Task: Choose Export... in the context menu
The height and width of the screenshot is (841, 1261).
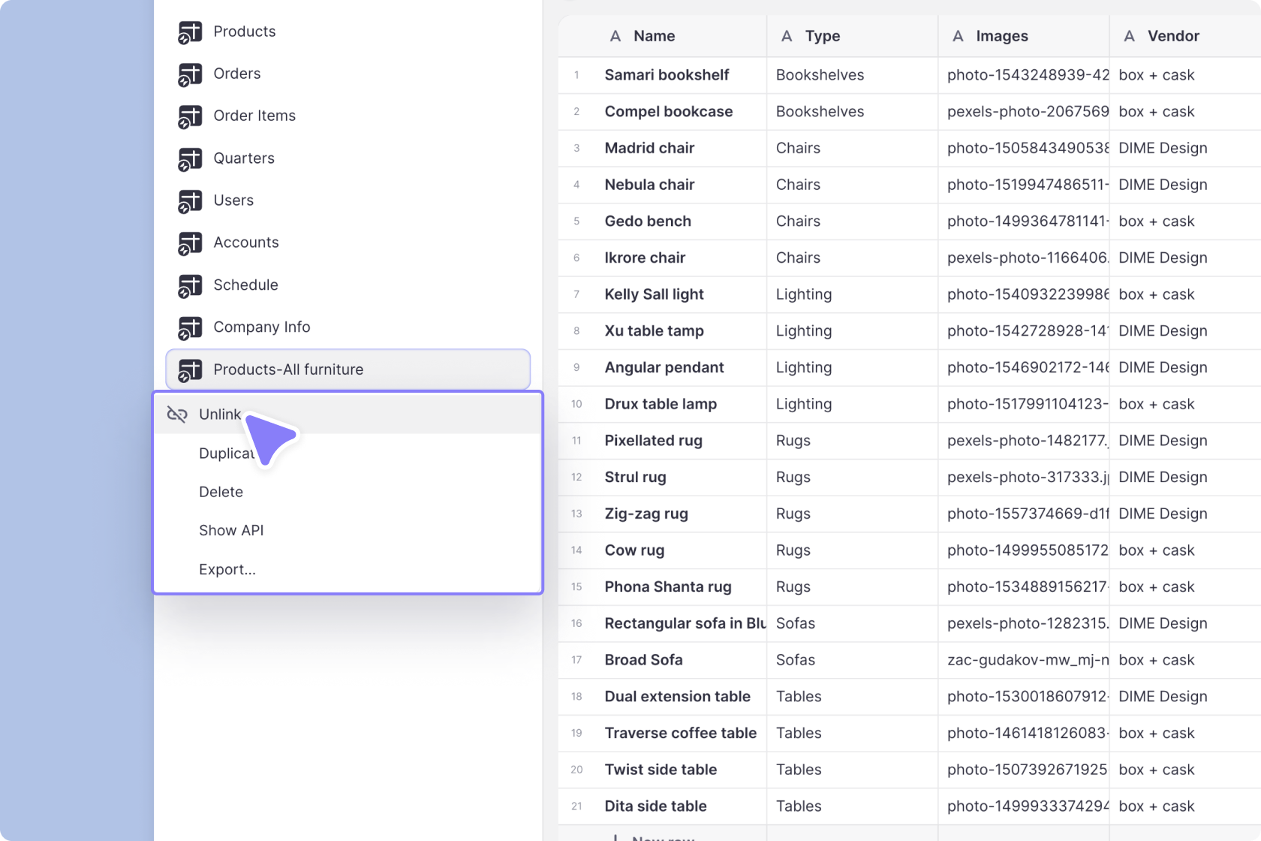Action: [227, 569]
